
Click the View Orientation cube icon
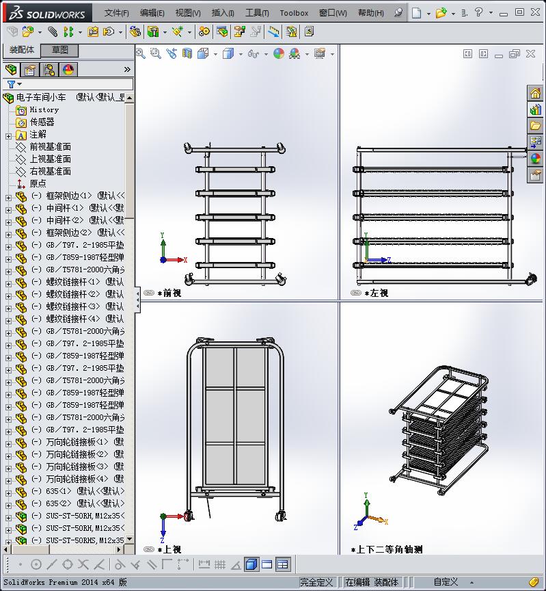point(203,53)
